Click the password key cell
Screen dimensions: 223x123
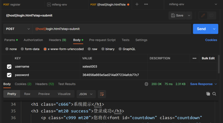(x=47, y=75)
